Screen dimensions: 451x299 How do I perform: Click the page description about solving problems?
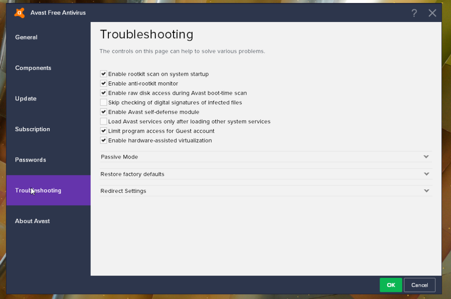coord(182,51)
